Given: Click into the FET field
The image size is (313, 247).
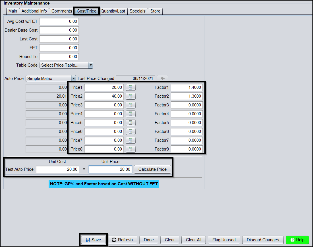Looking at the screenshot, I should 59,48.
